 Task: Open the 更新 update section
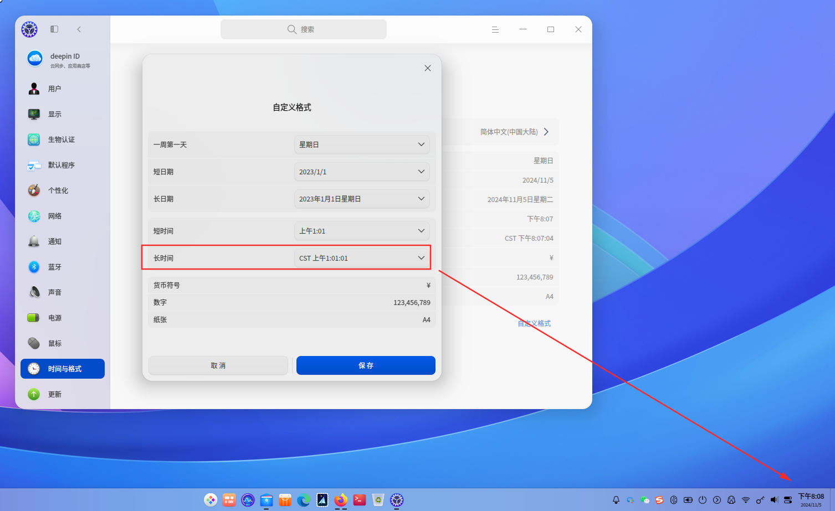coord(63,394)
